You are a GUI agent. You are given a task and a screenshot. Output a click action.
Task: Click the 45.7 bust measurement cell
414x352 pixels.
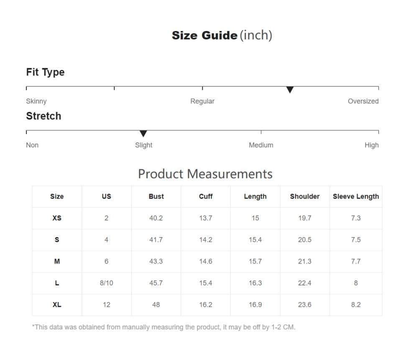[156, 283]
